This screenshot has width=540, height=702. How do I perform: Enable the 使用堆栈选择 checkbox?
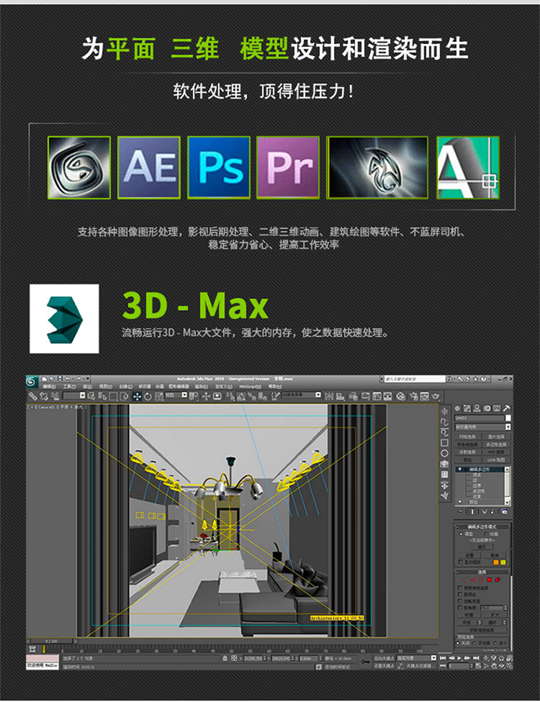pos(461,588)
